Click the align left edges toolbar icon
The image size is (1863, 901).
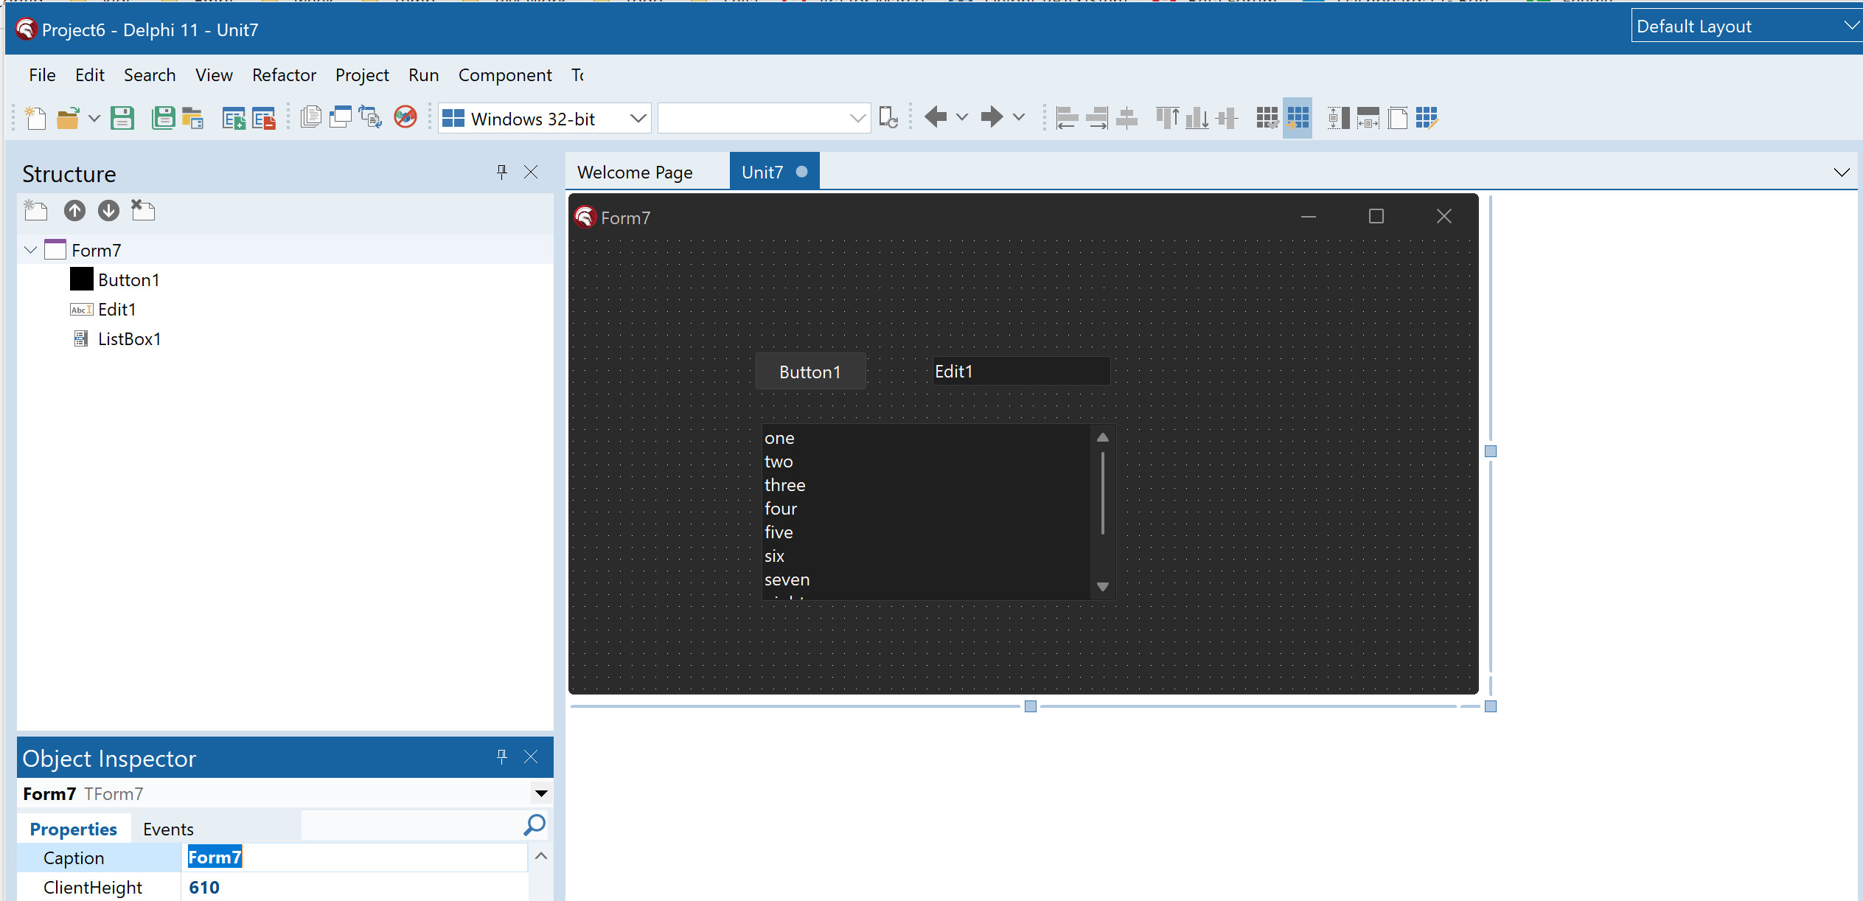click(1067, 117)
